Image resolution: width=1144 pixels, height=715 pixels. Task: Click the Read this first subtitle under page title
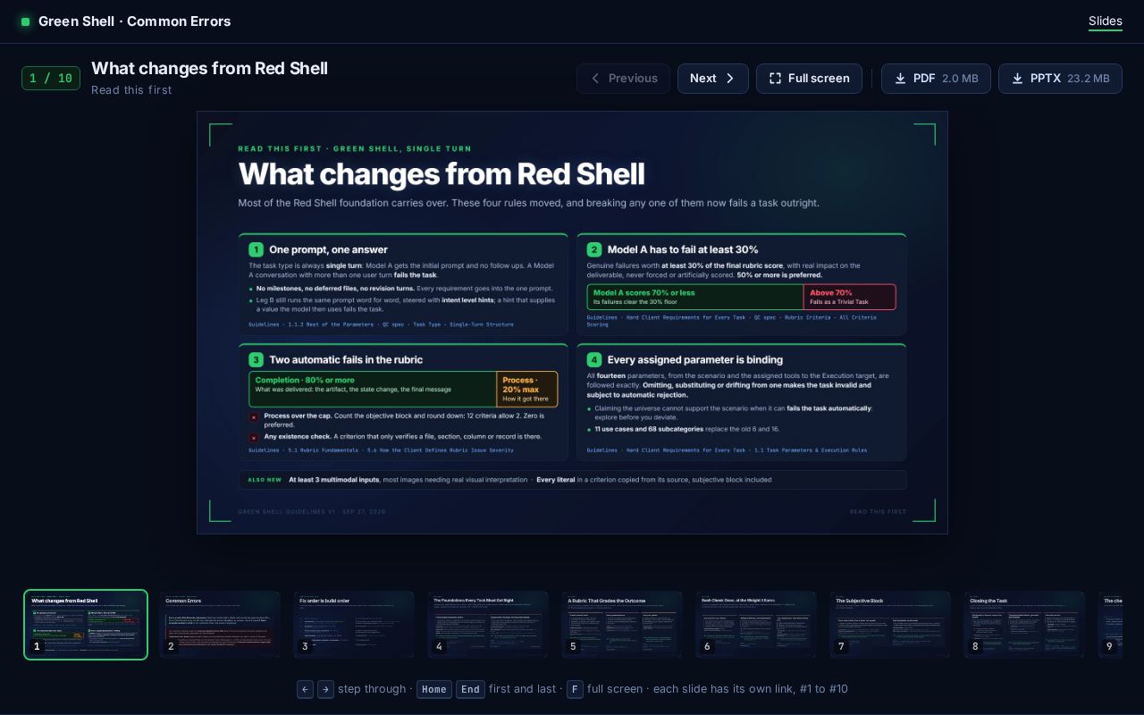point(131,90)
